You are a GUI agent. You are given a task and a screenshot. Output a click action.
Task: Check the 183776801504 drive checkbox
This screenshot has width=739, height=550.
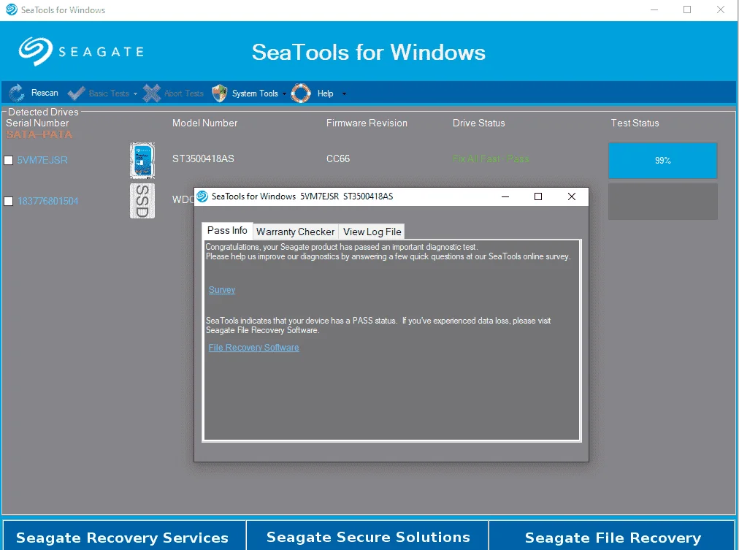pos(9,202)
